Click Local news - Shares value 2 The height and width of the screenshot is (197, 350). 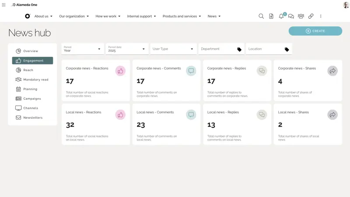(280, 125)
